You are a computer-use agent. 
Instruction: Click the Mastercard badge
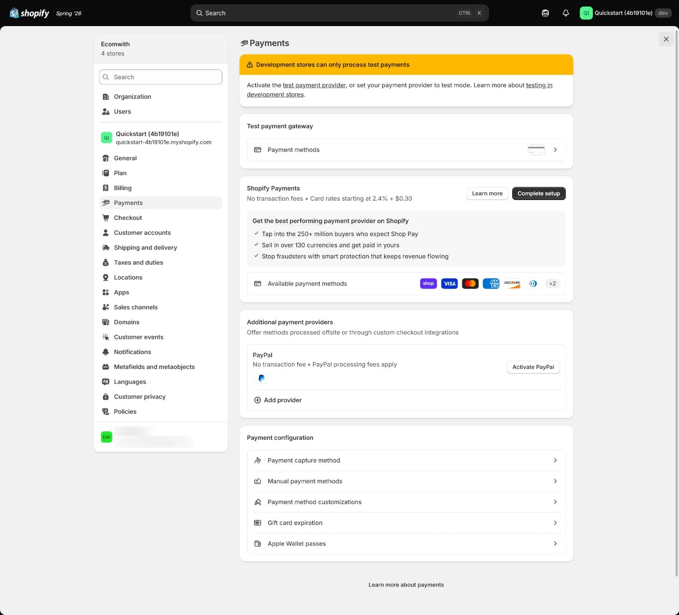470,284
